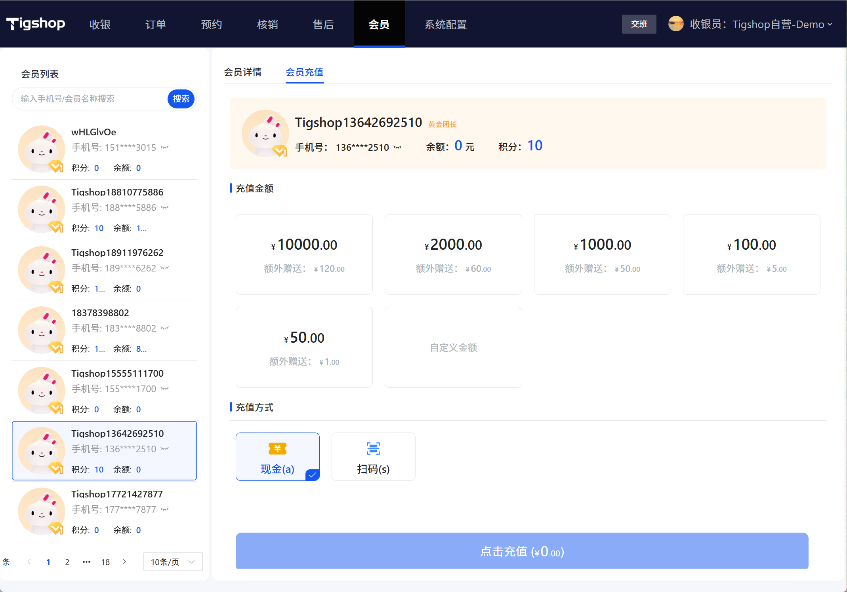Switch to the 会员详情 tab
The width and height of the screenshot is (847, 592).
click(242, 72)
